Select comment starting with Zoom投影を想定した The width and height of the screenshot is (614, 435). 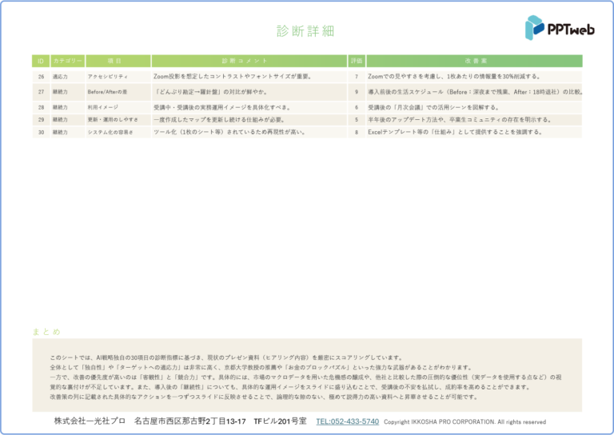click(x=233, y=76)
